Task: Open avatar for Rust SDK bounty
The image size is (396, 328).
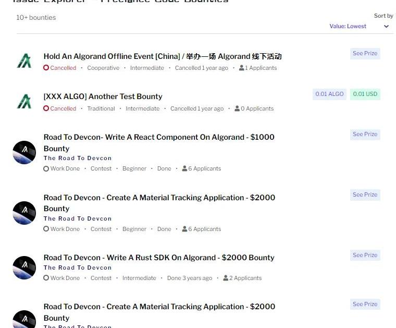Action: (24, 268)
